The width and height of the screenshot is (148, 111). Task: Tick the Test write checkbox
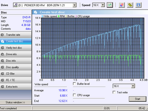click(x=114, y=92)
